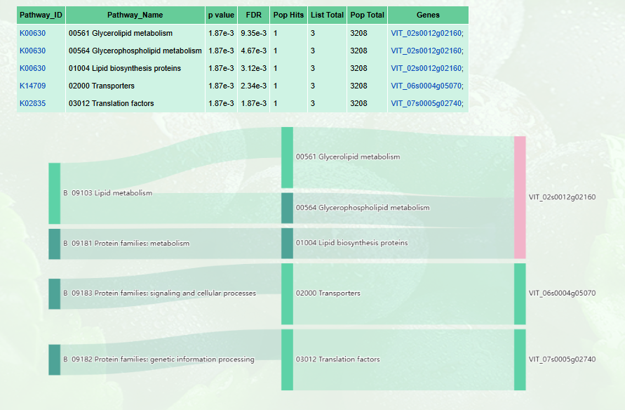Screen dimensions: 625x410
Task: Click the 03012 Translation factors Sankey node
Action: click(x=287, y=359)
